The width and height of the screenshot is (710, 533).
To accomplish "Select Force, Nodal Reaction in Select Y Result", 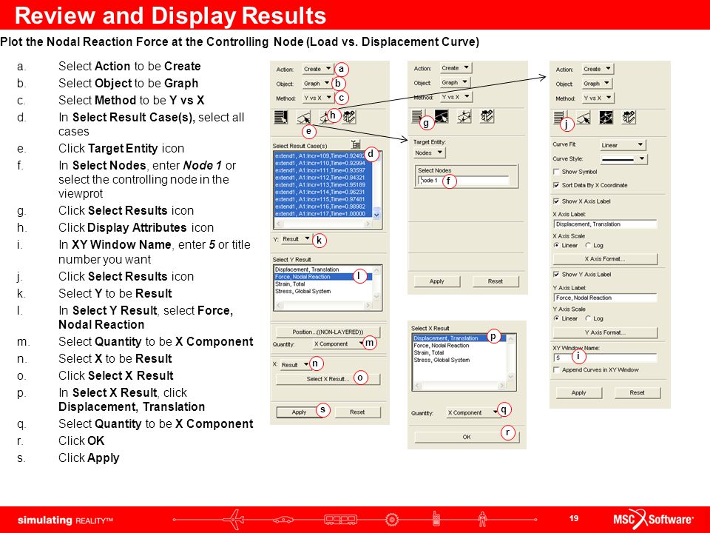I will click(323, 276).
